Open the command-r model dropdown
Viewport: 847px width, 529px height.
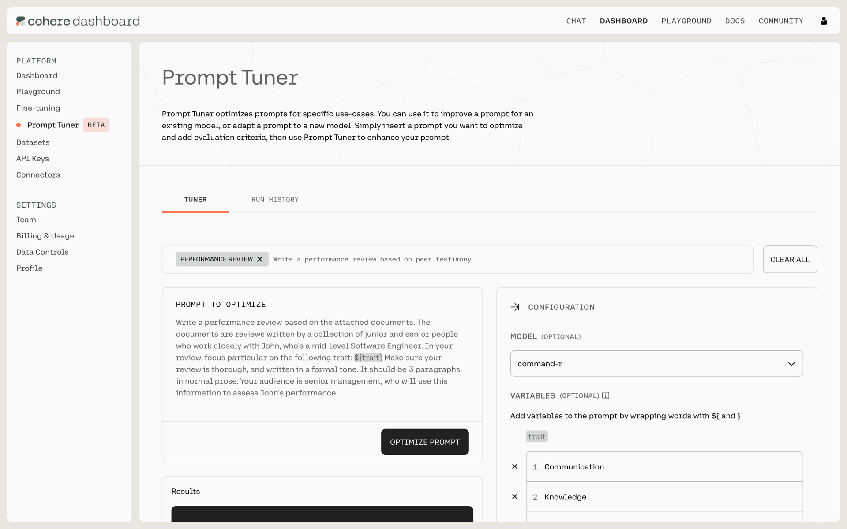656,364
